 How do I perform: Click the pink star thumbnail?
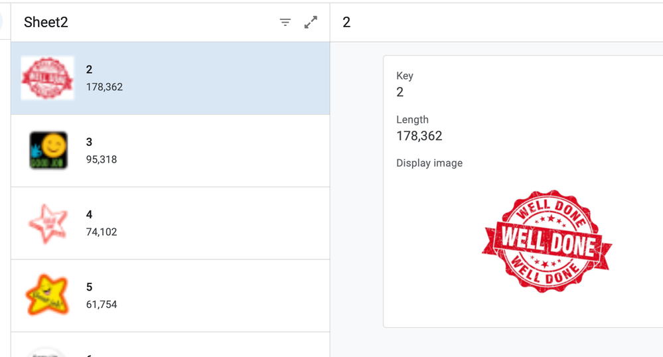coord(48,223)
